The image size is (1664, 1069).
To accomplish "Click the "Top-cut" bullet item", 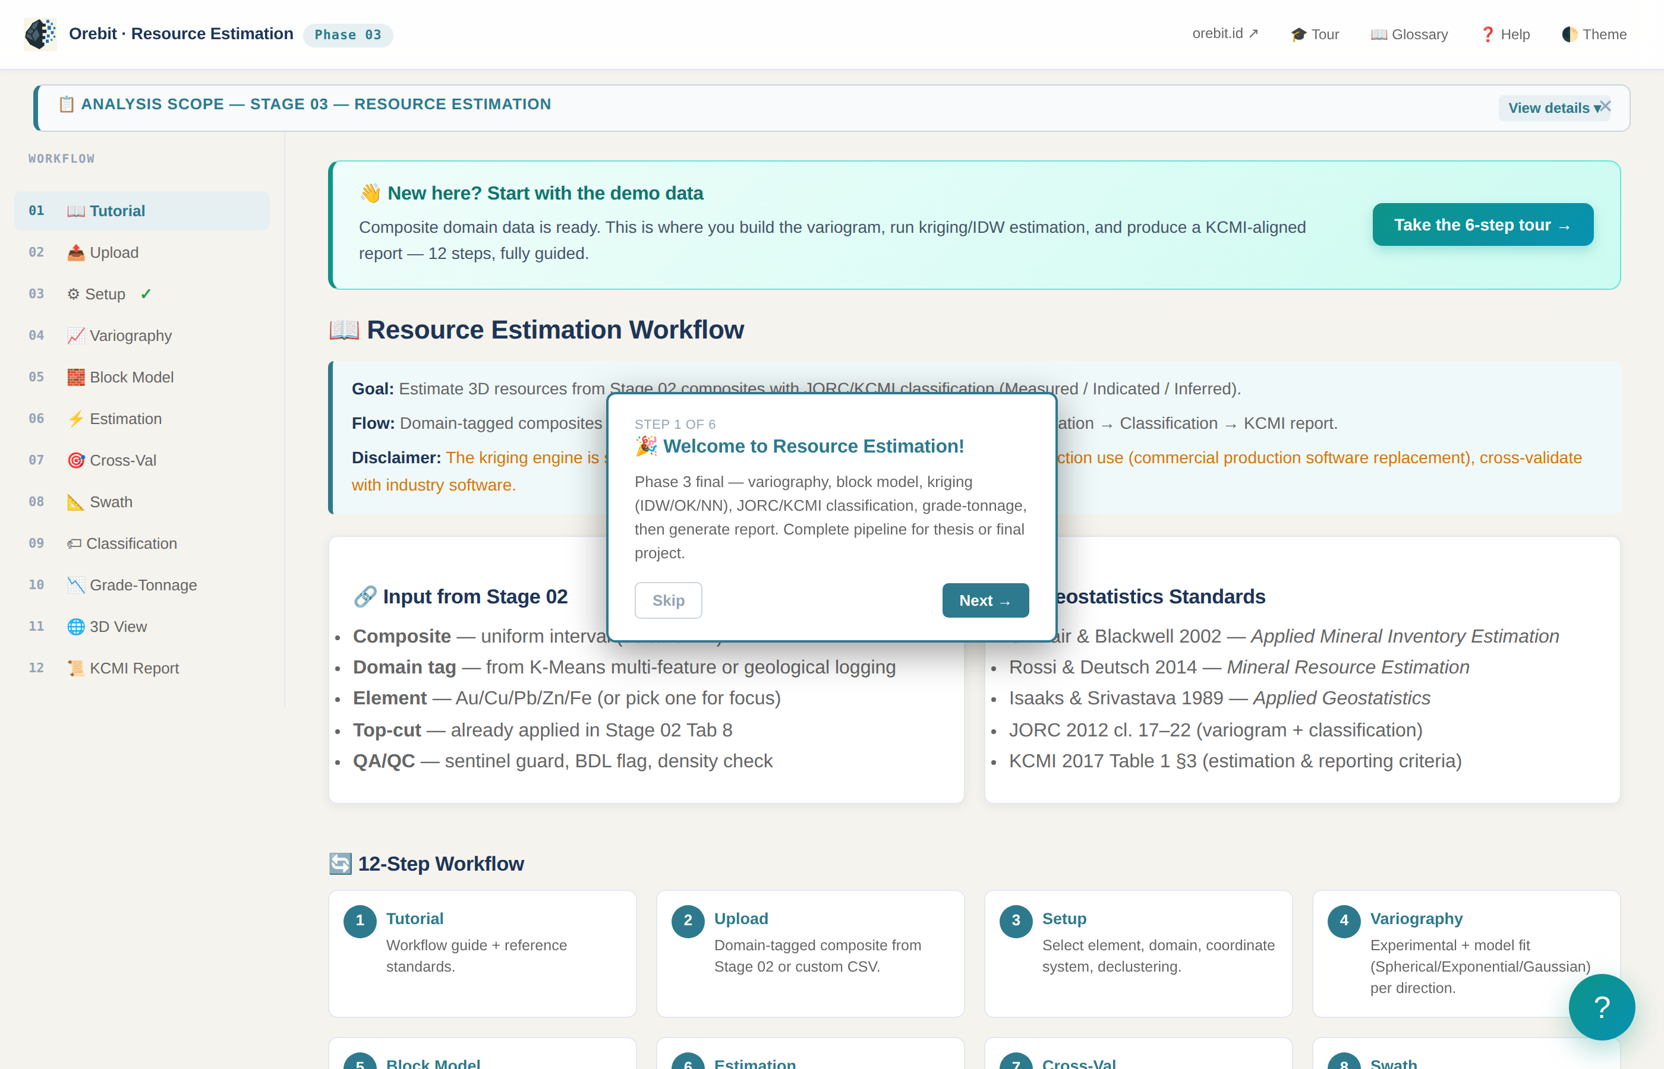I will [x=543, y=729].
